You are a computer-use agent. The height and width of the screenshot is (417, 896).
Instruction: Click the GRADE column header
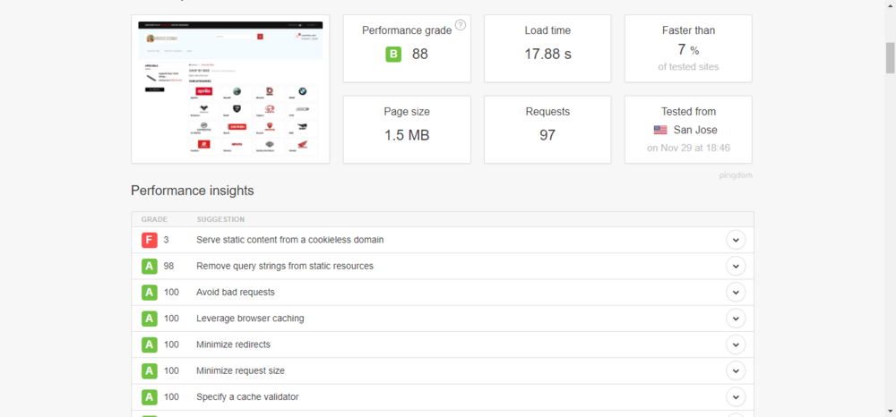[x=154, y=219]
